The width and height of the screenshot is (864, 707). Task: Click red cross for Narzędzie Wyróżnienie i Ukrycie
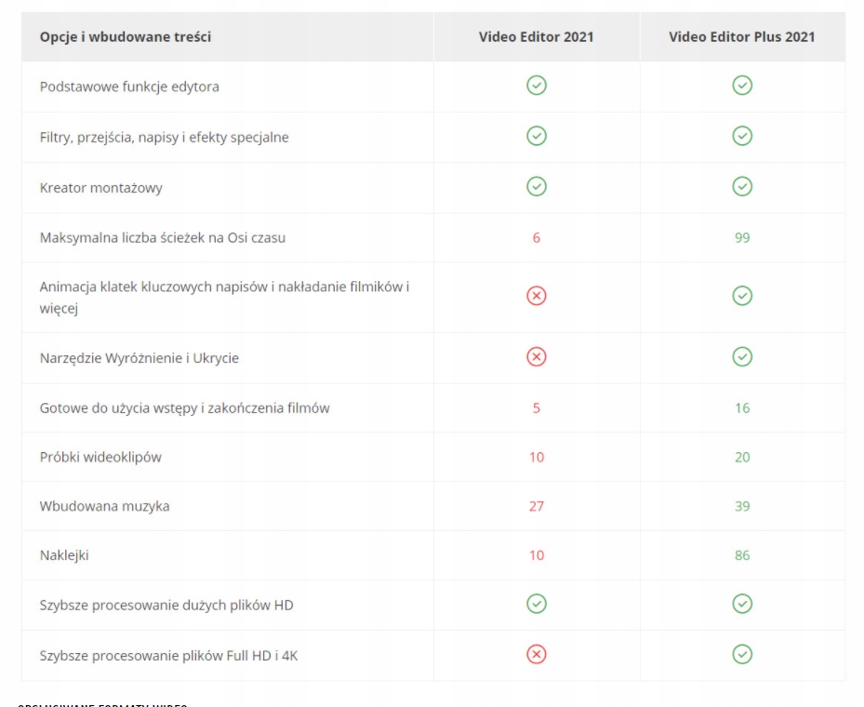click(537, 357)
